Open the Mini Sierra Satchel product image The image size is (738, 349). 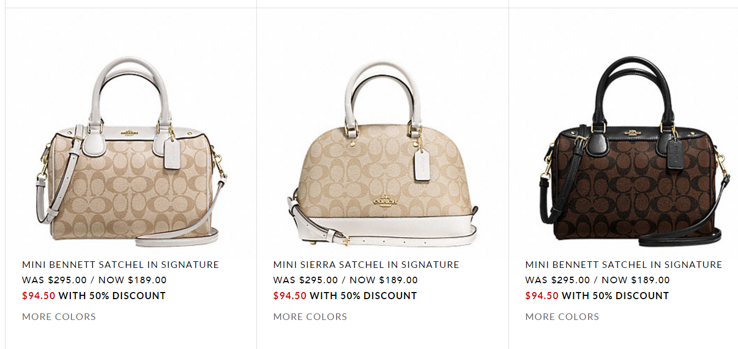pyautogui.click(x=382, y=153)
